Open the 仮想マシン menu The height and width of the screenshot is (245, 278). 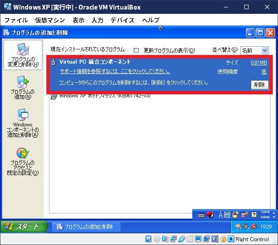[50, 20]
